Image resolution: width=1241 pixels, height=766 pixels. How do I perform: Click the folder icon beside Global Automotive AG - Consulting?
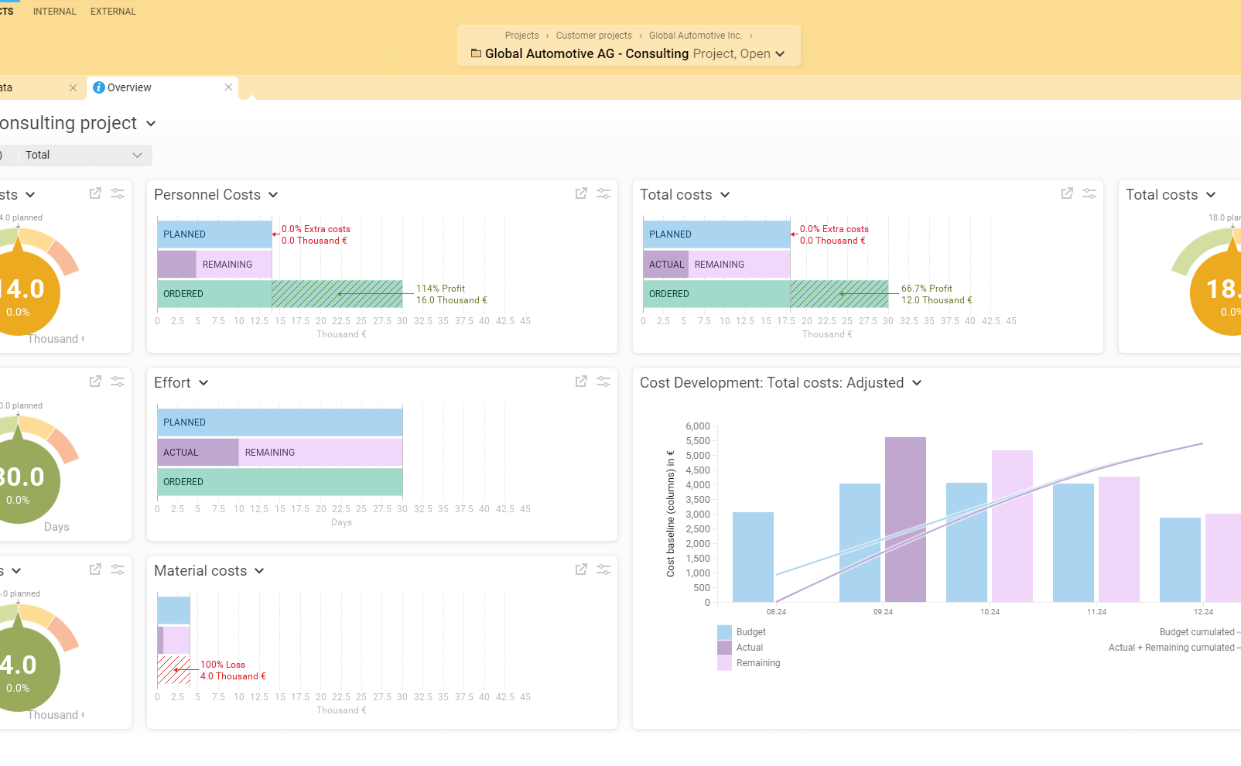coord(475,53)
